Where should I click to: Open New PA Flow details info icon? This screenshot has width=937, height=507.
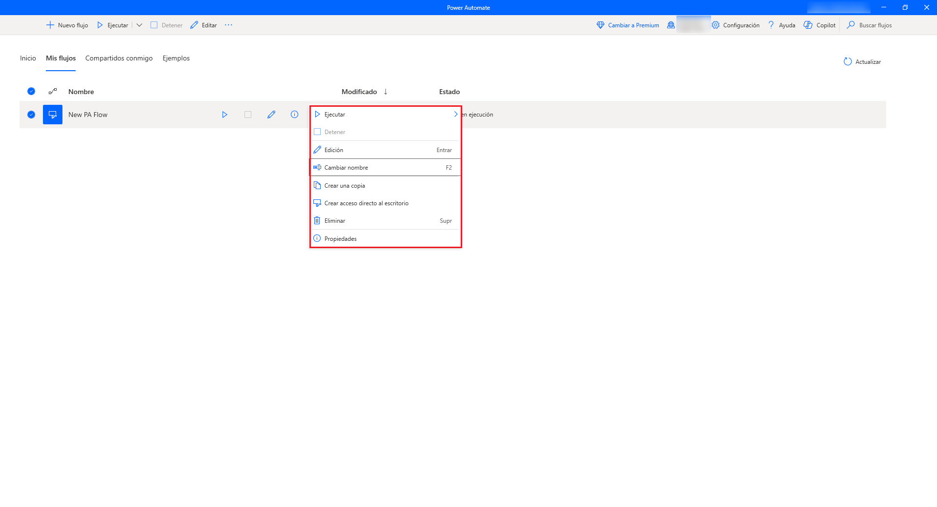(294, 115)
